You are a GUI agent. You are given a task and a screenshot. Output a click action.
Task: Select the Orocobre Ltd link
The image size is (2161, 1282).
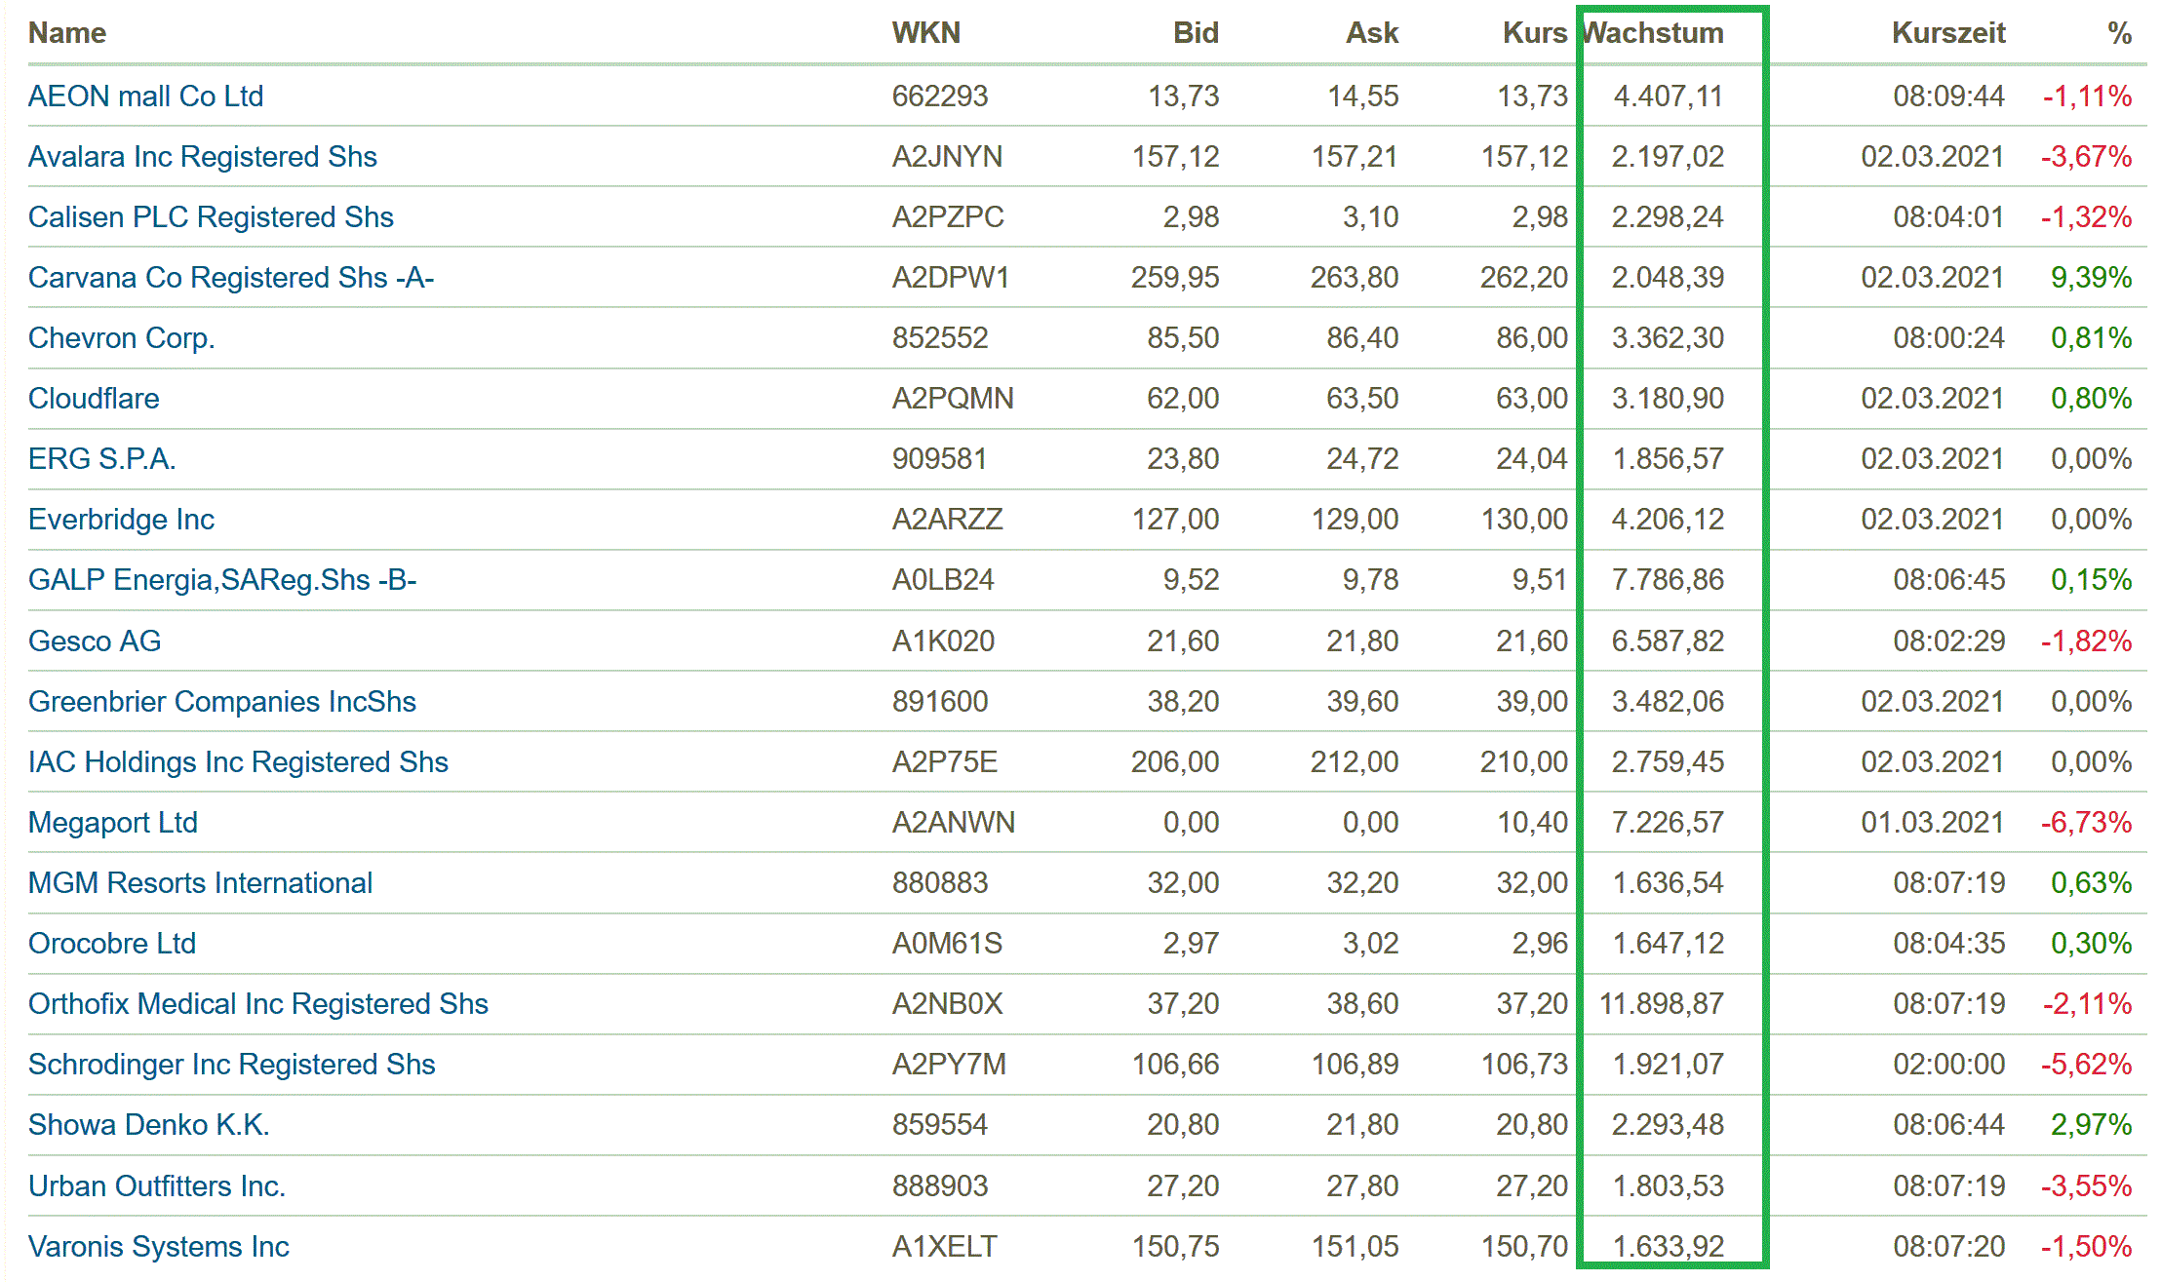[112, 944]
